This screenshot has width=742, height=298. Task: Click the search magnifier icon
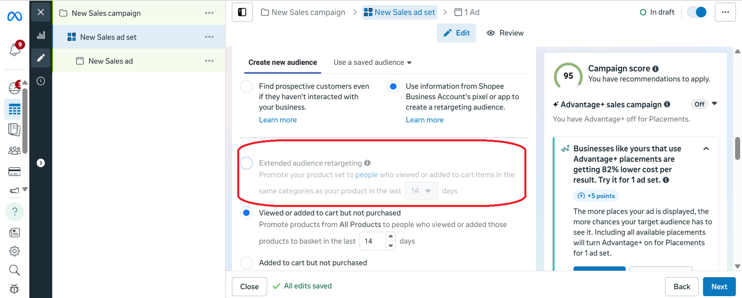tap(14, 270)
